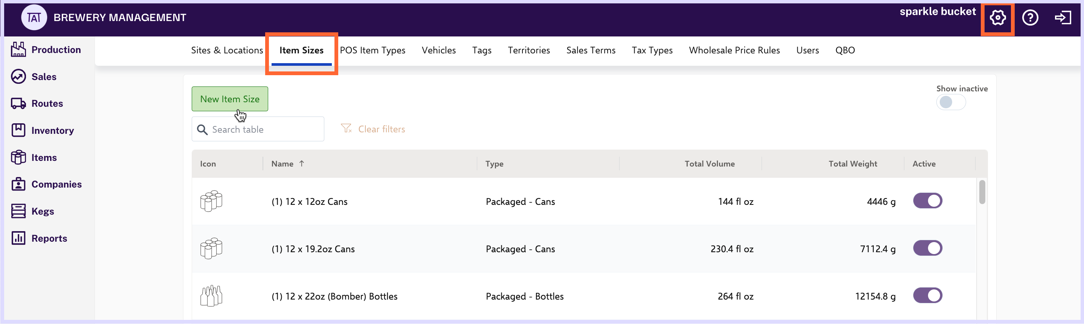Deactivate the (1) 12 x 12oz Cans size
Viewport: 1084px width, 324px height.
click(x=927, y=201)
